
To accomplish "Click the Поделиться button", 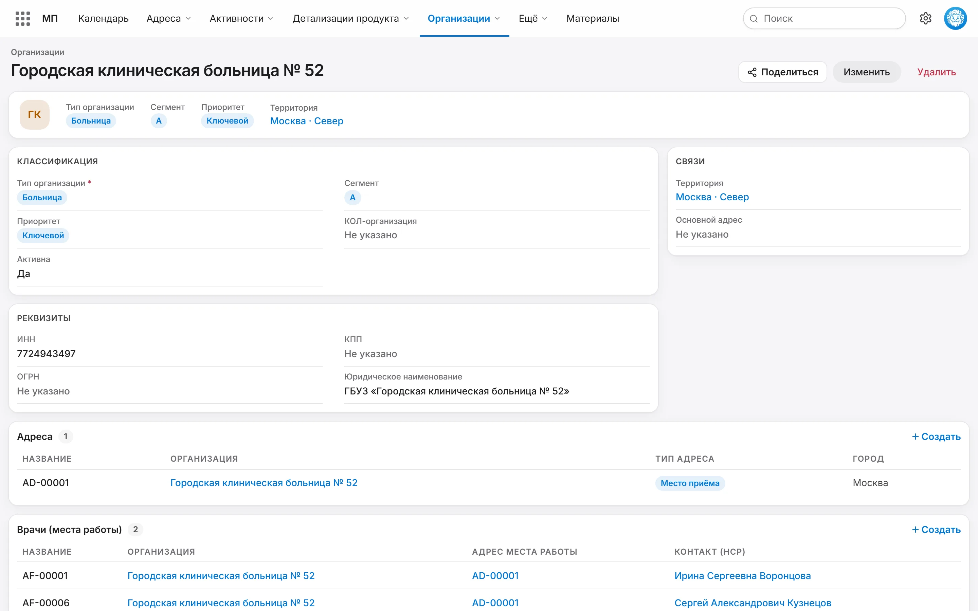I will pyautogui.click(x=783, y=72).
